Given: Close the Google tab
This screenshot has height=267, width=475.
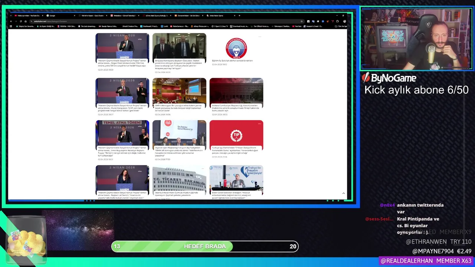Looking at the screenshot, I should (x=75, y=16).
